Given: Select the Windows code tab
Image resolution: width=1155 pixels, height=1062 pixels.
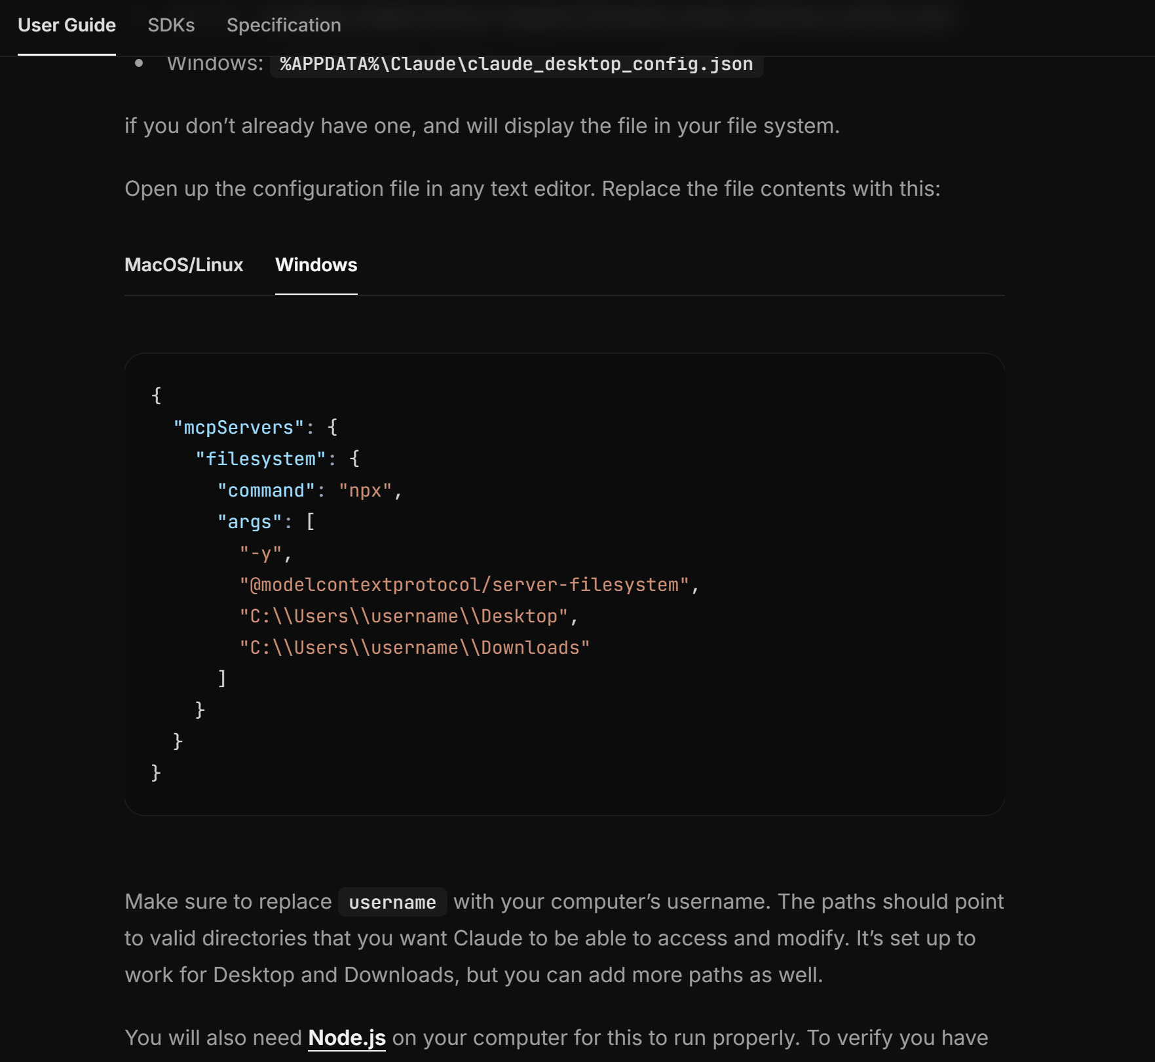Looking at the screenshot, I should 316,265.
